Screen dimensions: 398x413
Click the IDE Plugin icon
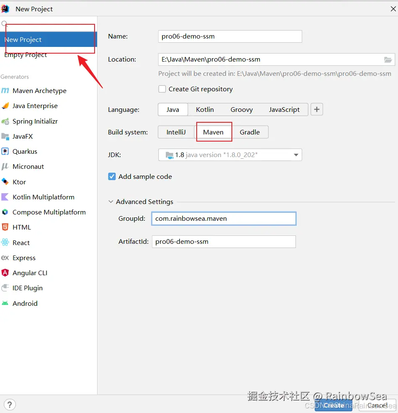point(5,288)
